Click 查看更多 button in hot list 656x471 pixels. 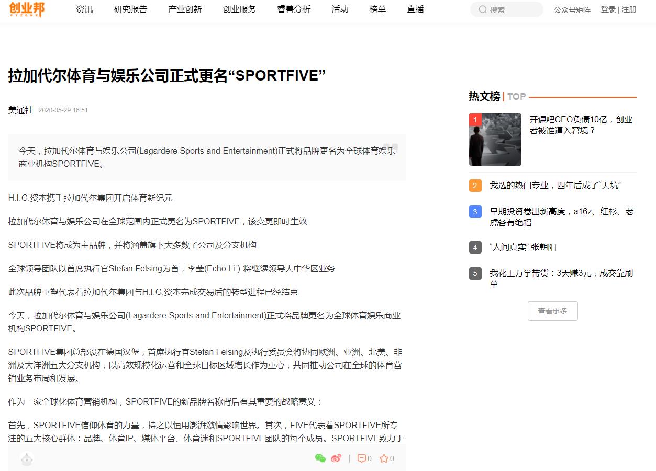pyautogui.click(x=552, y=311)
